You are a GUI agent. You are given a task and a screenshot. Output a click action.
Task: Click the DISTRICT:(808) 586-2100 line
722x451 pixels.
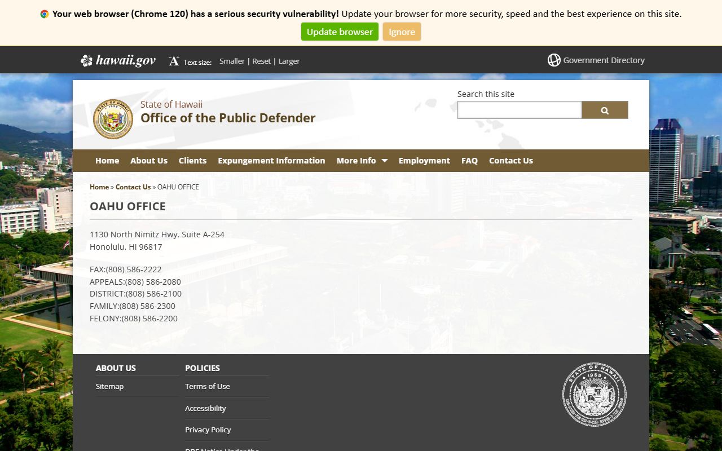click(x=135, y=294)
